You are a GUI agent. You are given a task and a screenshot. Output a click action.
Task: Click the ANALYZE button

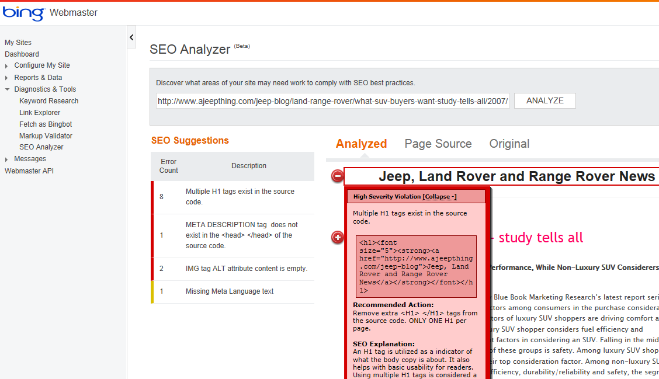[544, 101]
